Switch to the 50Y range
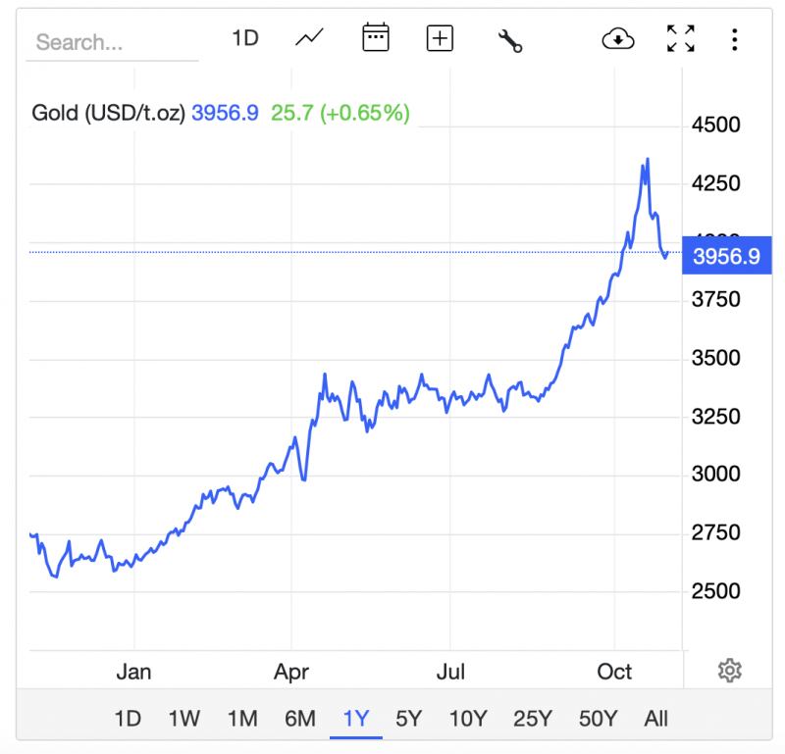The image size is (785, 754). point(598,719)
